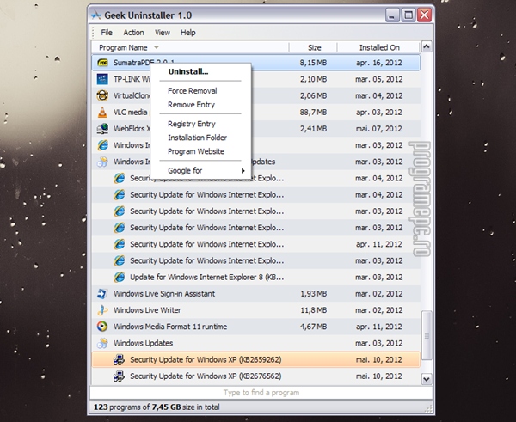
Task: Open the View menu
Action: 163,33
